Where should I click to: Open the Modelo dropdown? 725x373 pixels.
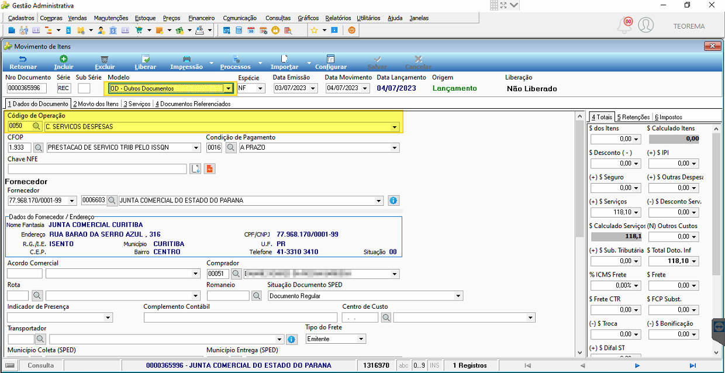228,89
